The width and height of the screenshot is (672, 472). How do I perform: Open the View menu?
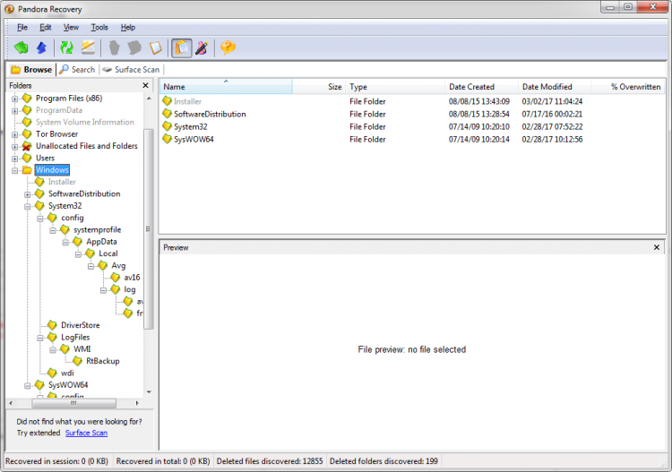pos(71,28)
